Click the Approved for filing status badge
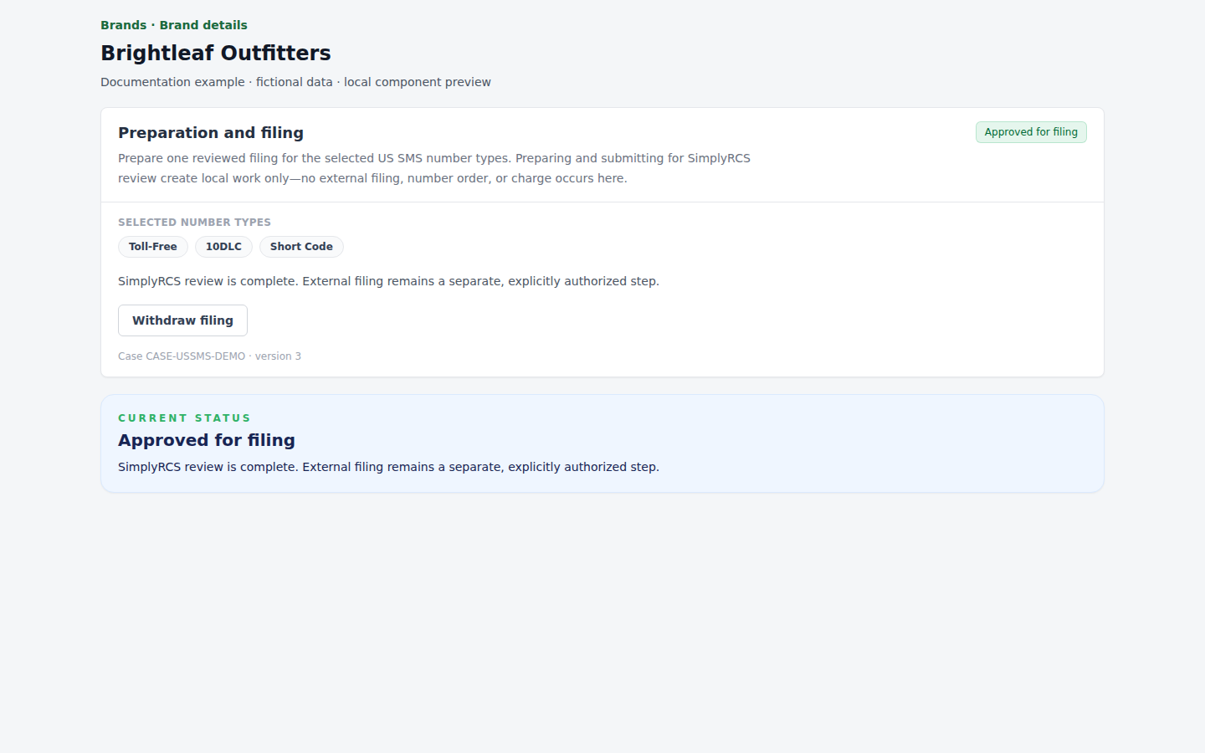 coord(1031,132)
